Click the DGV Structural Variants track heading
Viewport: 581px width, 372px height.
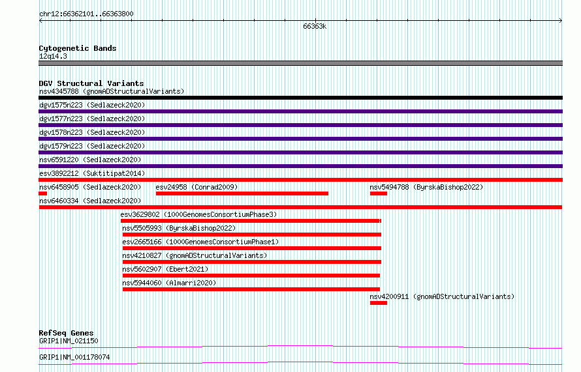tap(91, 83)
